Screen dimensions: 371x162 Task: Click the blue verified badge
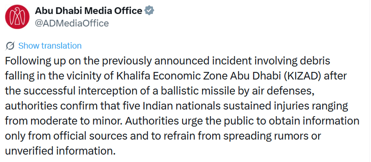(x=150, y=11)
